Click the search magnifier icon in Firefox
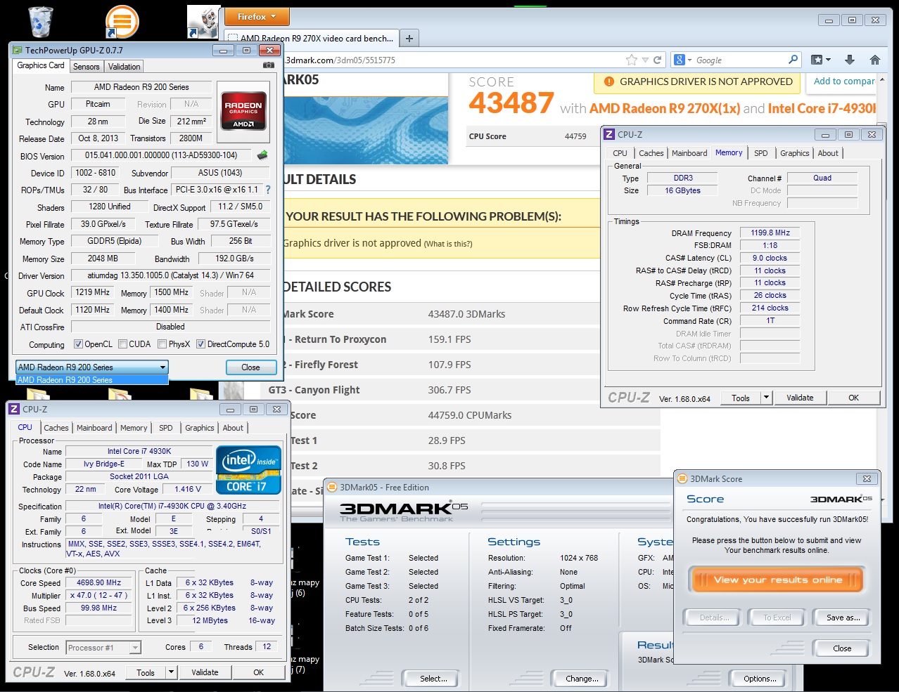This screenshot has width=899, height=692. point(793,60)
